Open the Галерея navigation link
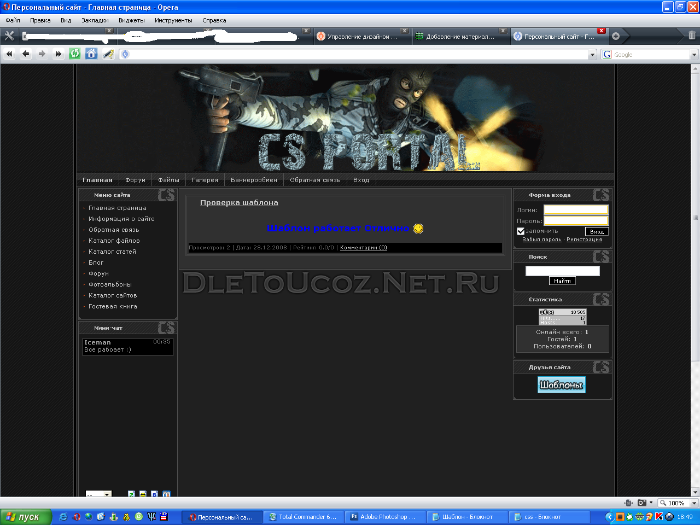This screenshot has height=525, width=700. point(205,180)
